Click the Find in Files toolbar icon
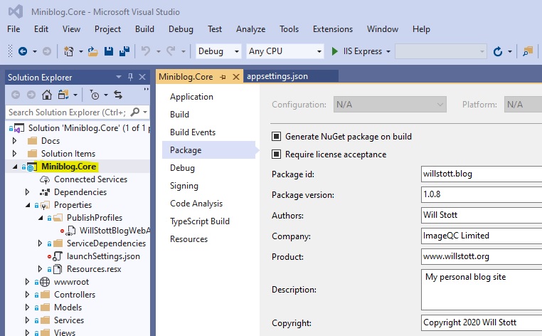 [527, 51]
